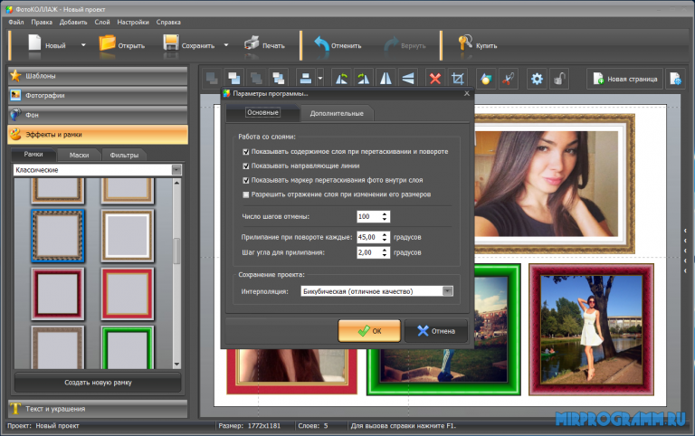Click the Отменить undo arrow

pos(322,43)
